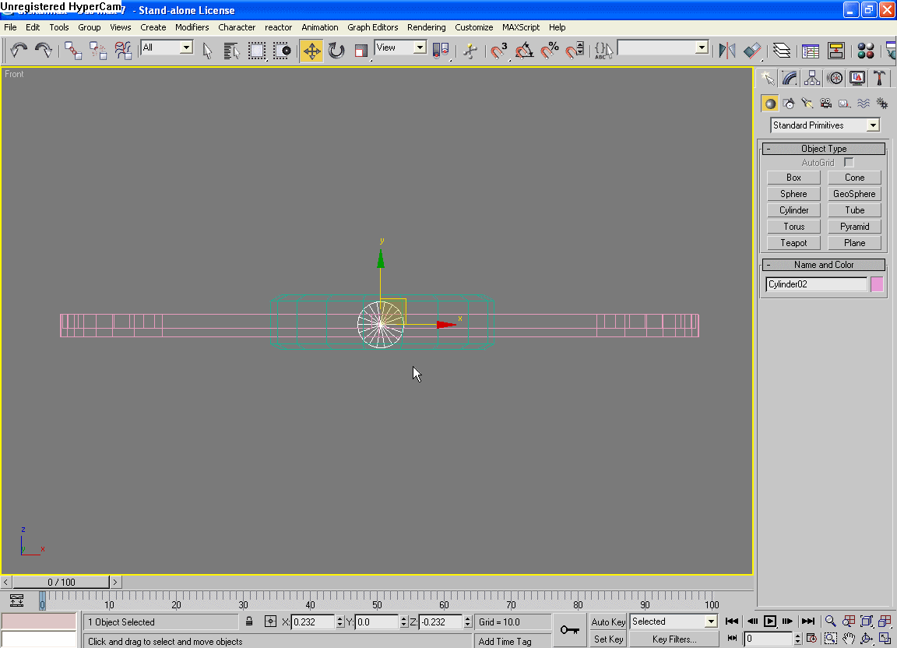The height and width of the screenshot is (648, 897).
Task: Open the Modifiers menu
Action: tap(192, 27)
